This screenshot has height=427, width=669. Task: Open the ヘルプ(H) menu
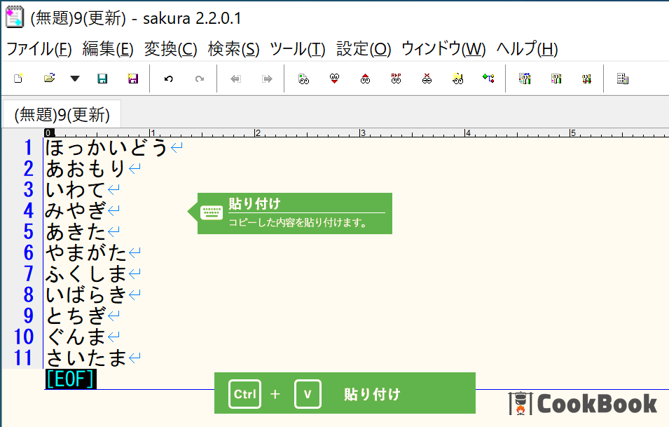point(527,48)
